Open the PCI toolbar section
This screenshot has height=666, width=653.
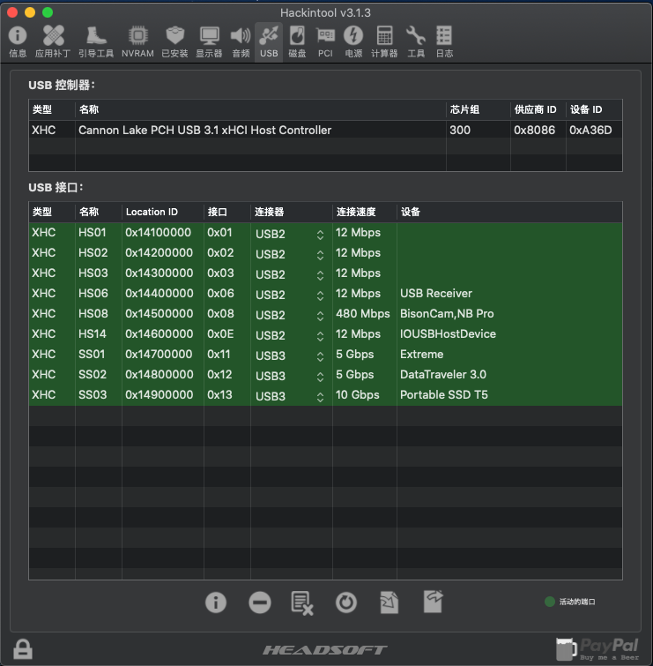tap(325, 41)
